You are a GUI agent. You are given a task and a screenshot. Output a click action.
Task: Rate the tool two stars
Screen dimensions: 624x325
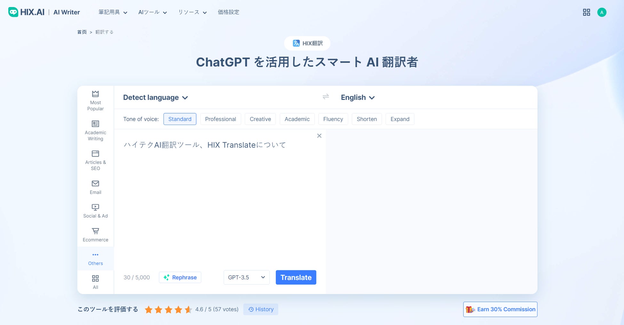click(158, 309)
